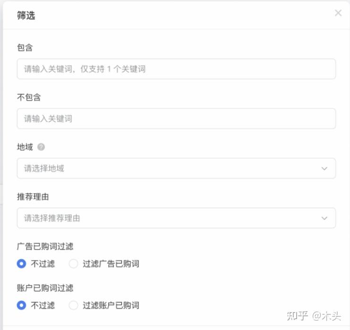Click the 账户已购词过滤 section label
This screenshot has width=350, height=330.
45,288
